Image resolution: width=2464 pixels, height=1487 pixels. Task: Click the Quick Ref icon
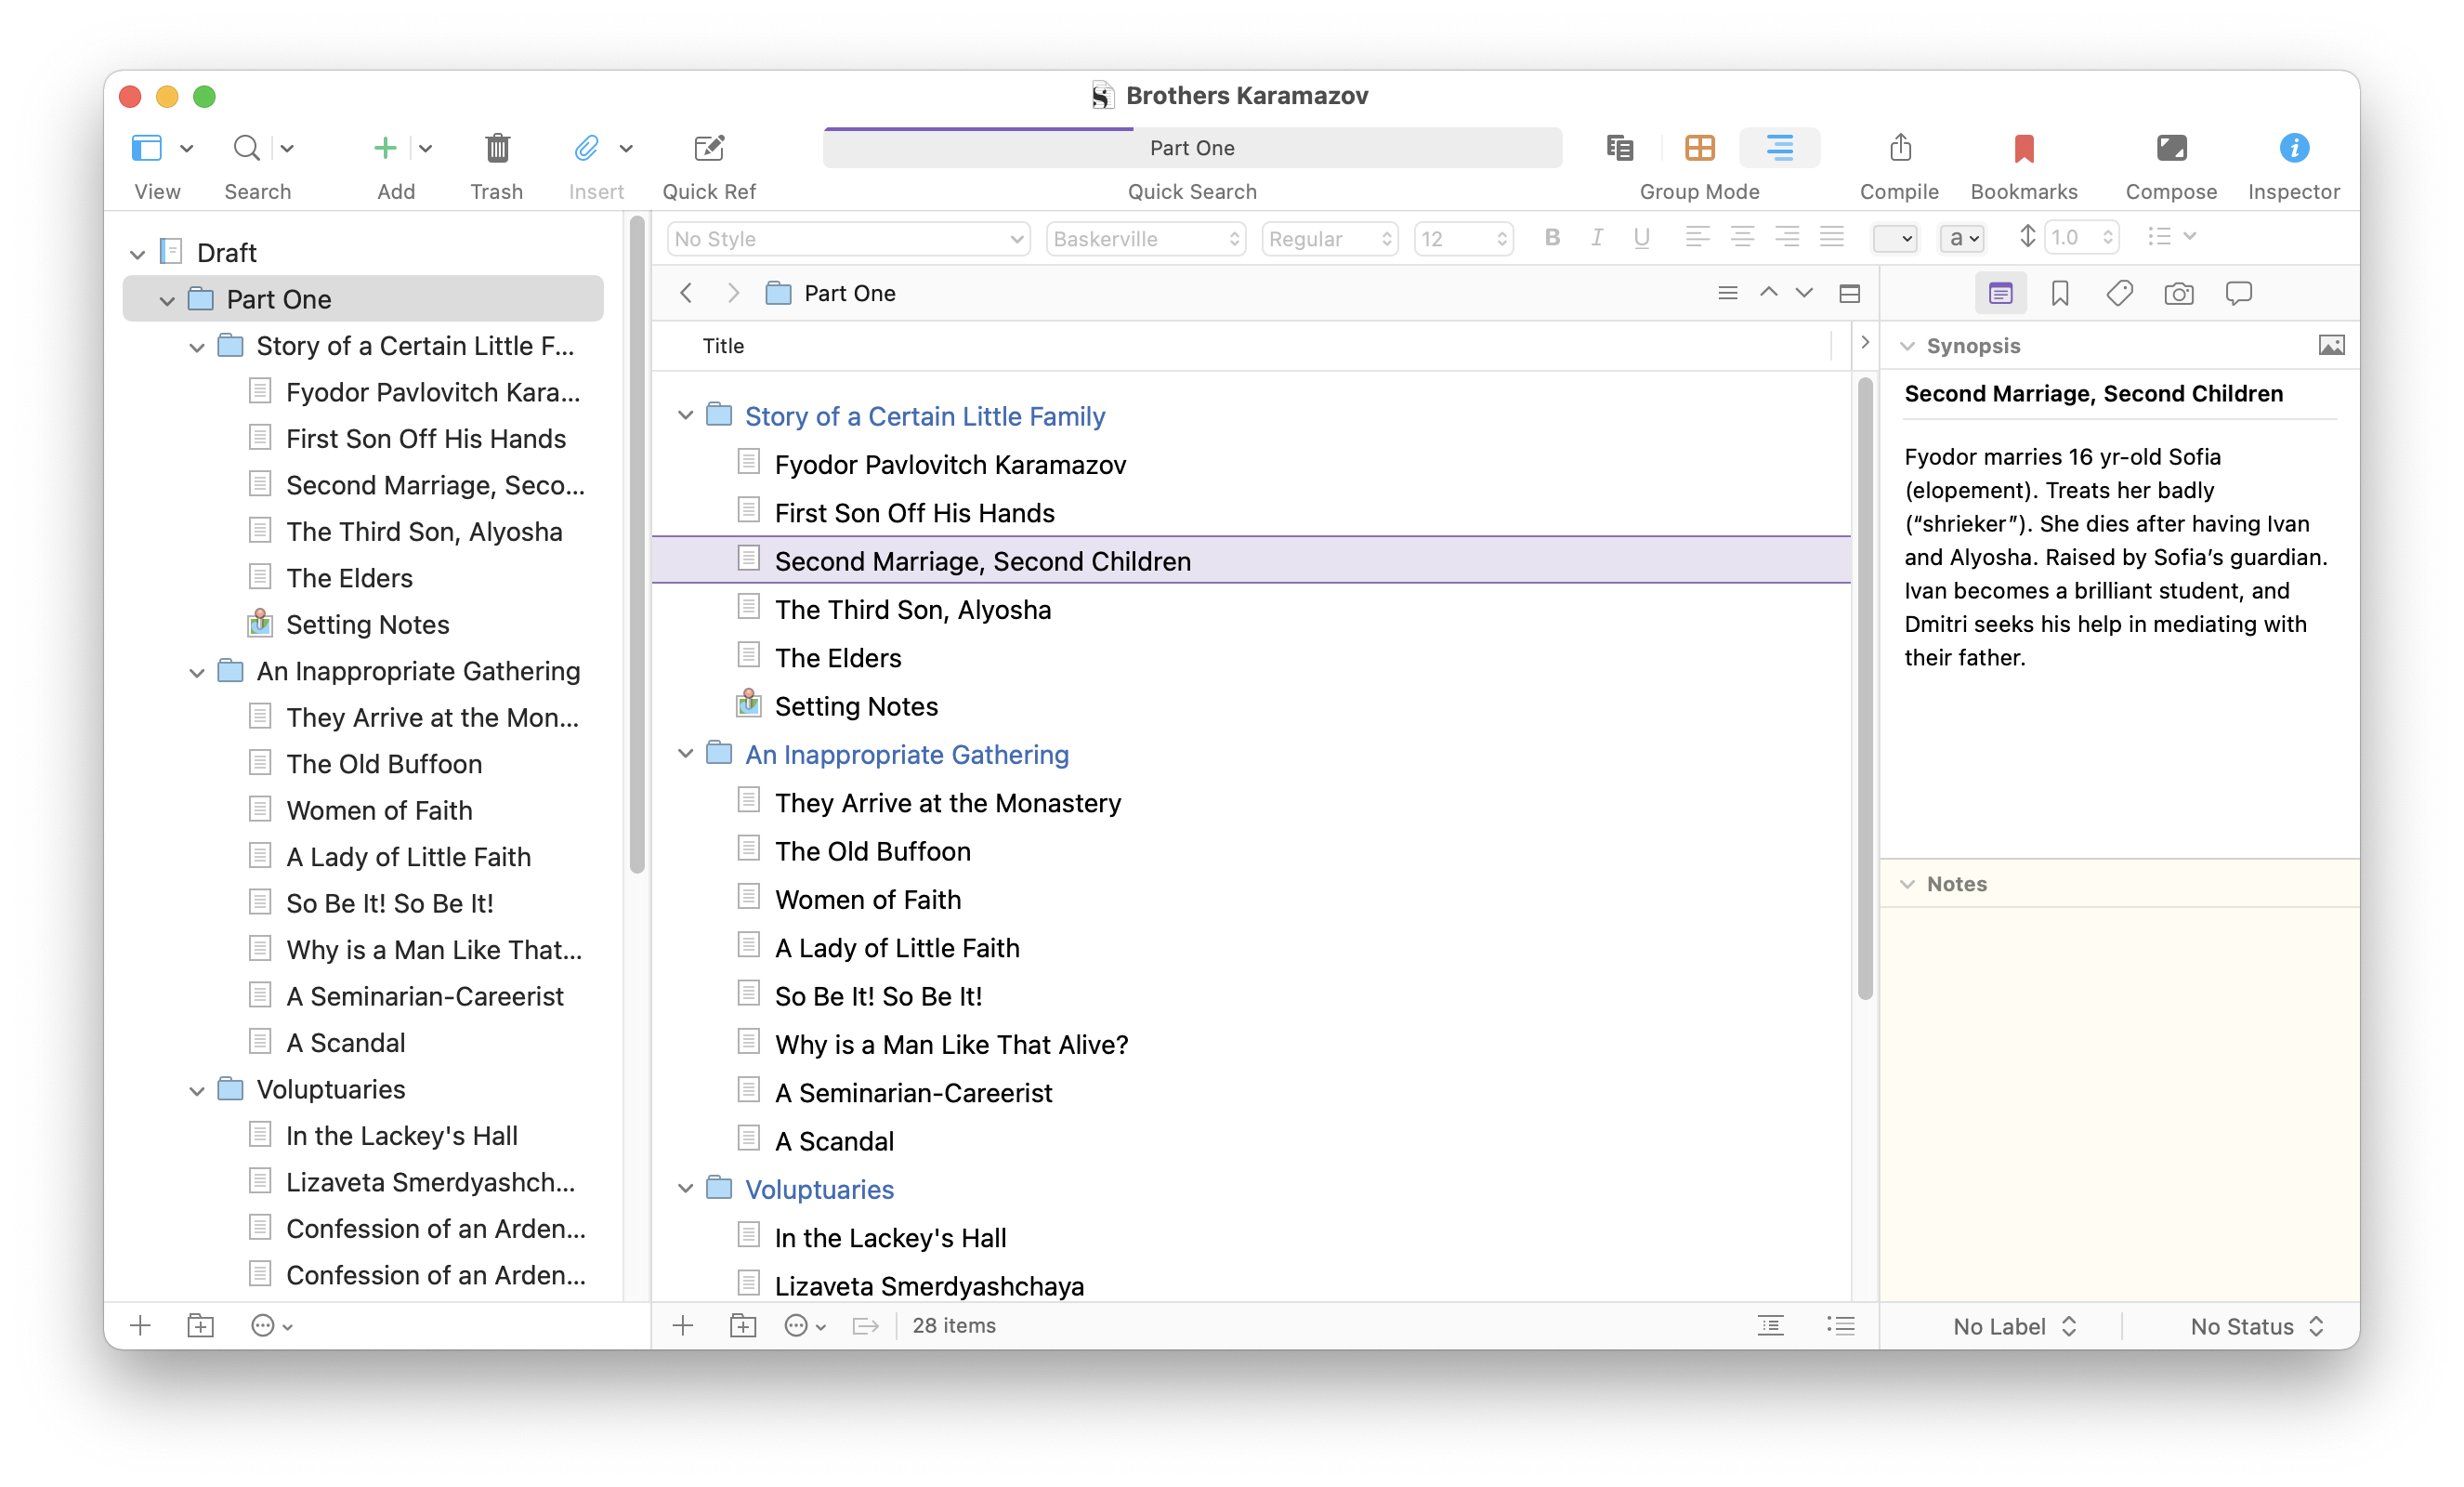(x=709, y=149)
